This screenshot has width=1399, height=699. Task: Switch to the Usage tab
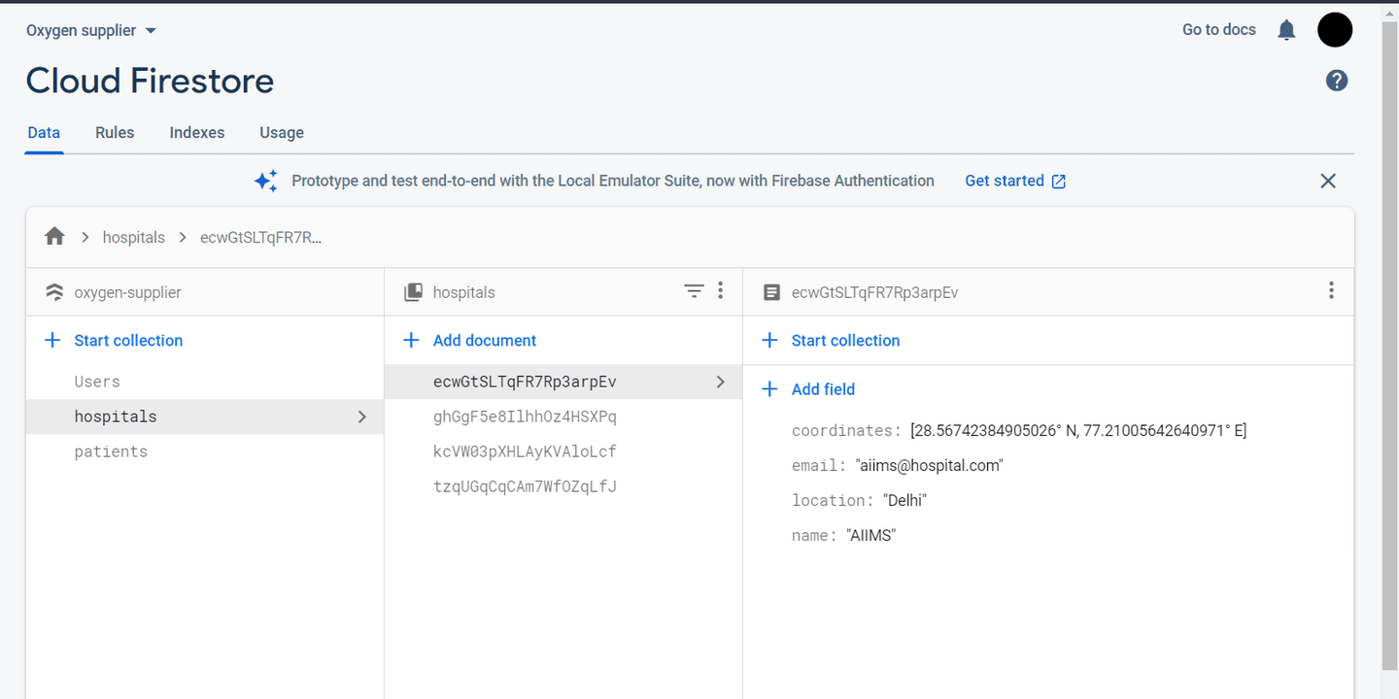(282, 133)
